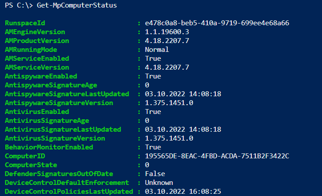The image size is (322, 196).
Task: Click the BehaviorMonitorEnabled True value
Action: pyautogui.click(x=153, y=147)
